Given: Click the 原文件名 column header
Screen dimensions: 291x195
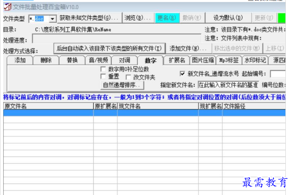Looking at the screenshot, I should click(48, 106).
